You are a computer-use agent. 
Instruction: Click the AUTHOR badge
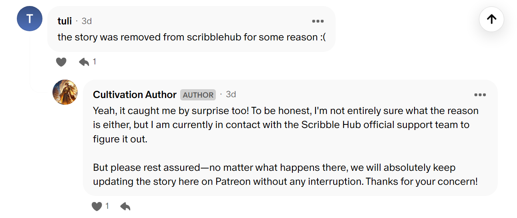click(198, 95)
